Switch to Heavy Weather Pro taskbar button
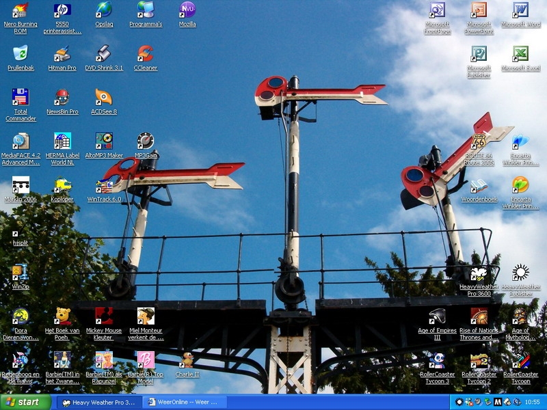 point(98,402)
